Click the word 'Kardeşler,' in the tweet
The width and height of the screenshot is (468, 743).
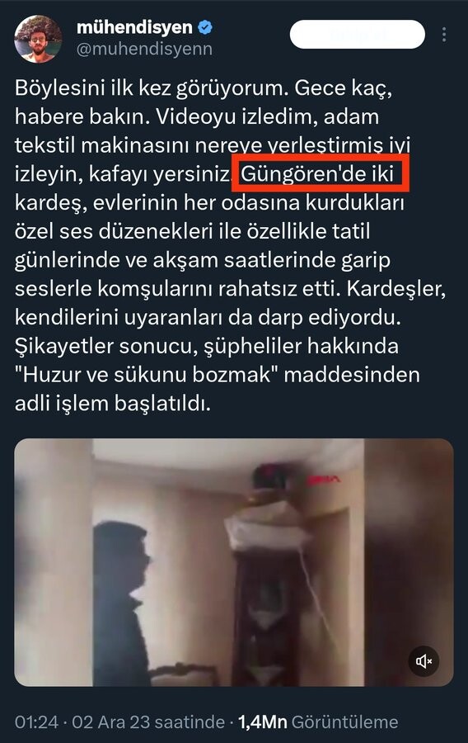(396, 289)
